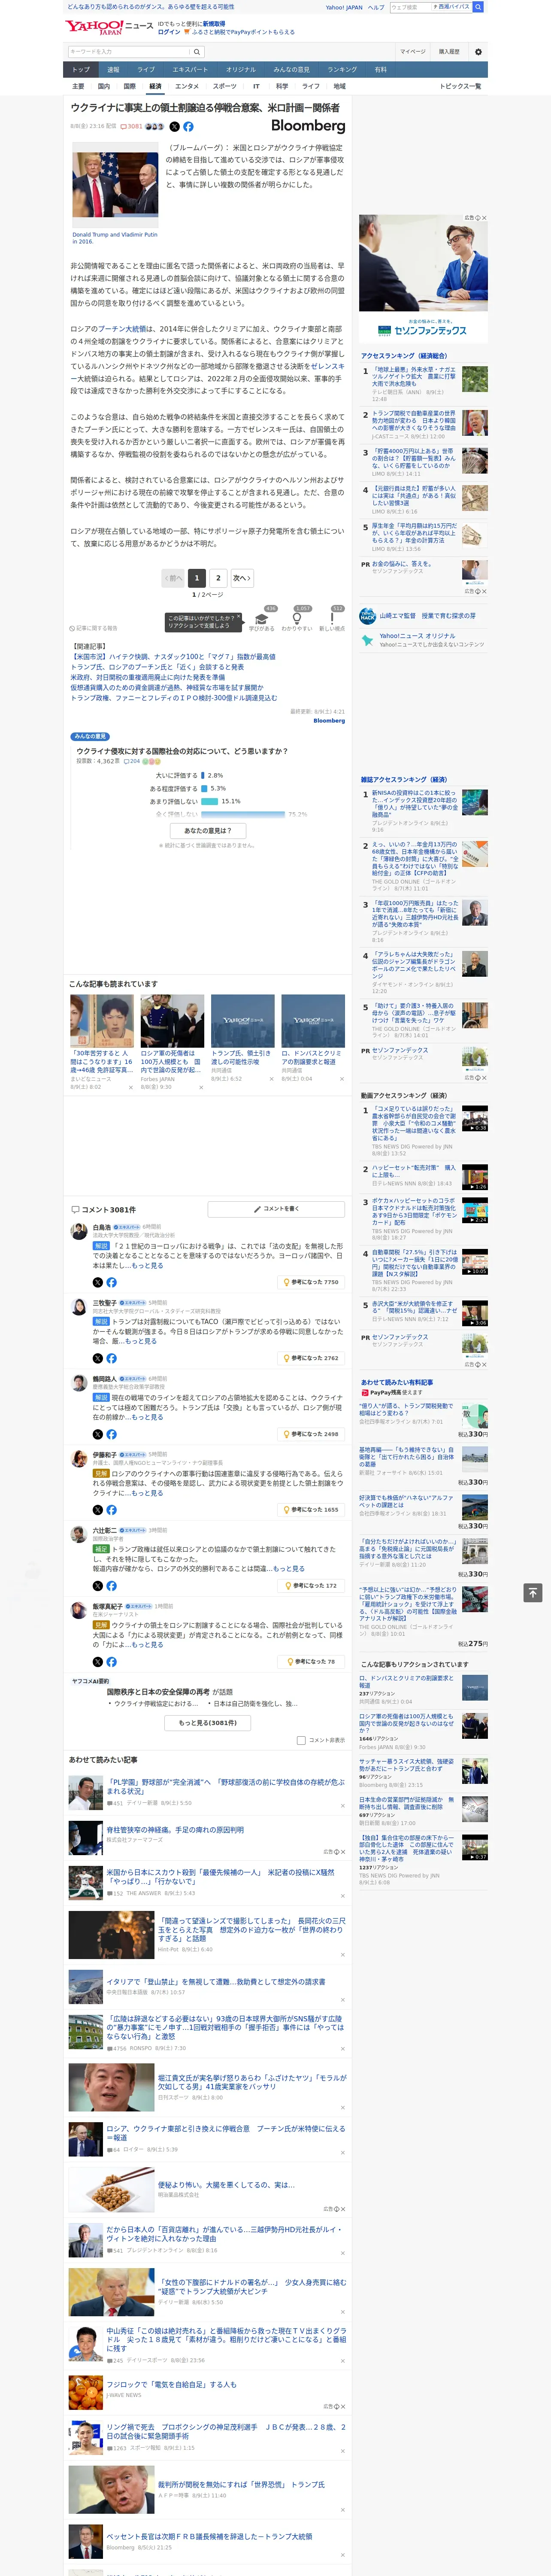Open ログイン link in header

pos(169,32)
